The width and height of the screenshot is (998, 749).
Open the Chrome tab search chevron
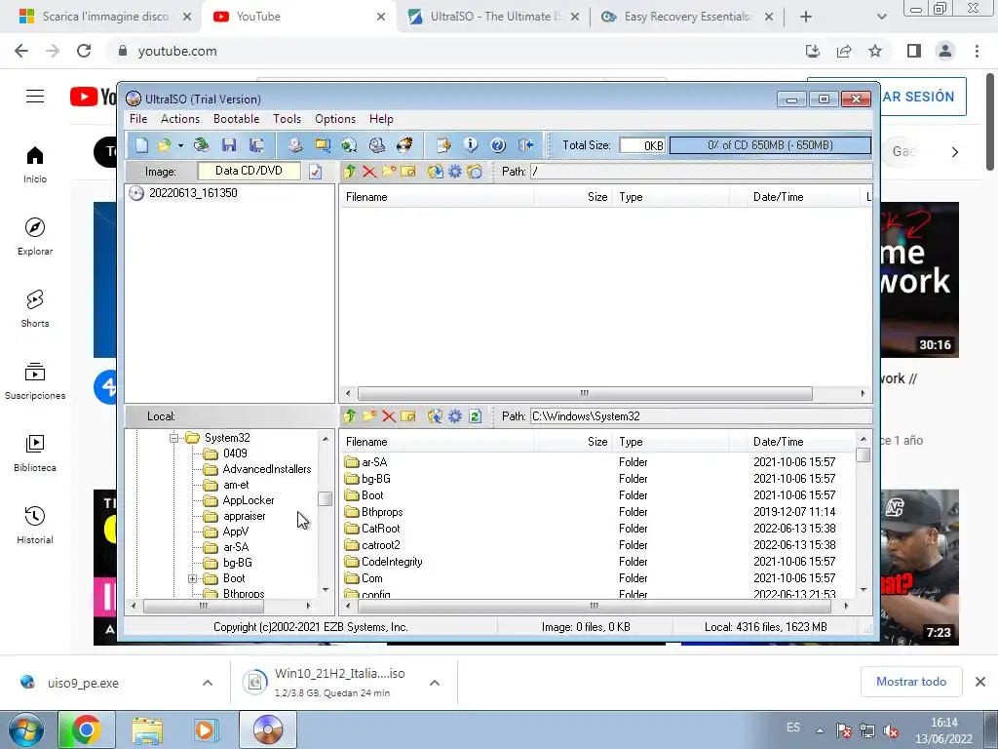pos(881,17)
